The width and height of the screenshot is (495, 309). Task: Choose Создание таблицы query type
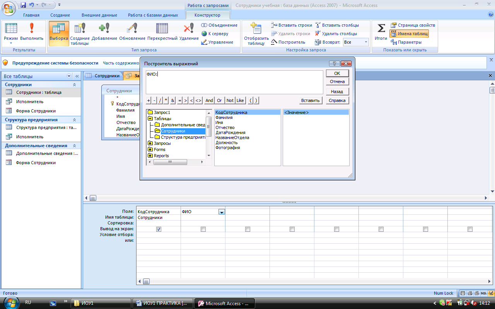(80, 34)
